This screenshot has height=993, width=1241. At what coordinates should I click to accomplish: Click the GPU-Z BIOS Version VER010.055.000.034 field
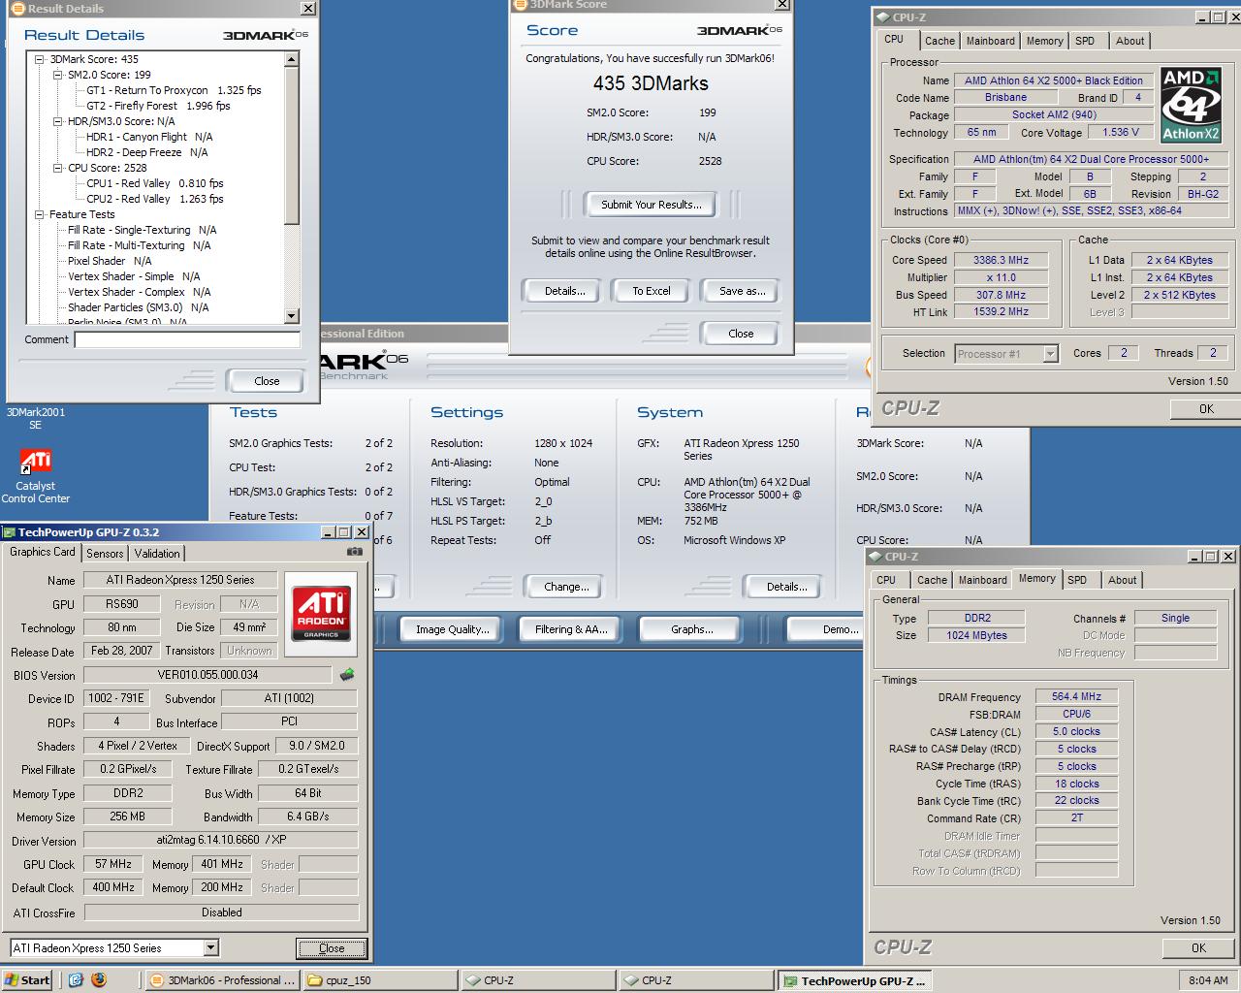tap(208, 675)
